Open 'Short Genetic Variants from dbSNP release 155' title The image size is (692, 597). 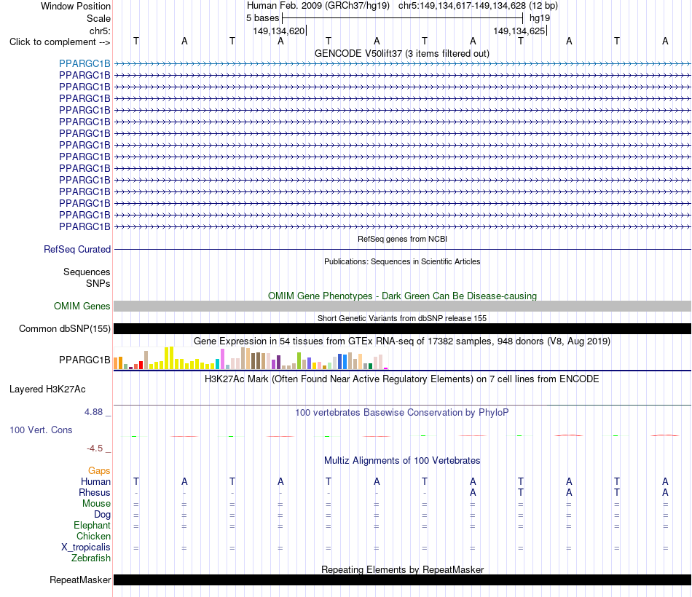pyautogui.click(x=402, y=318)
